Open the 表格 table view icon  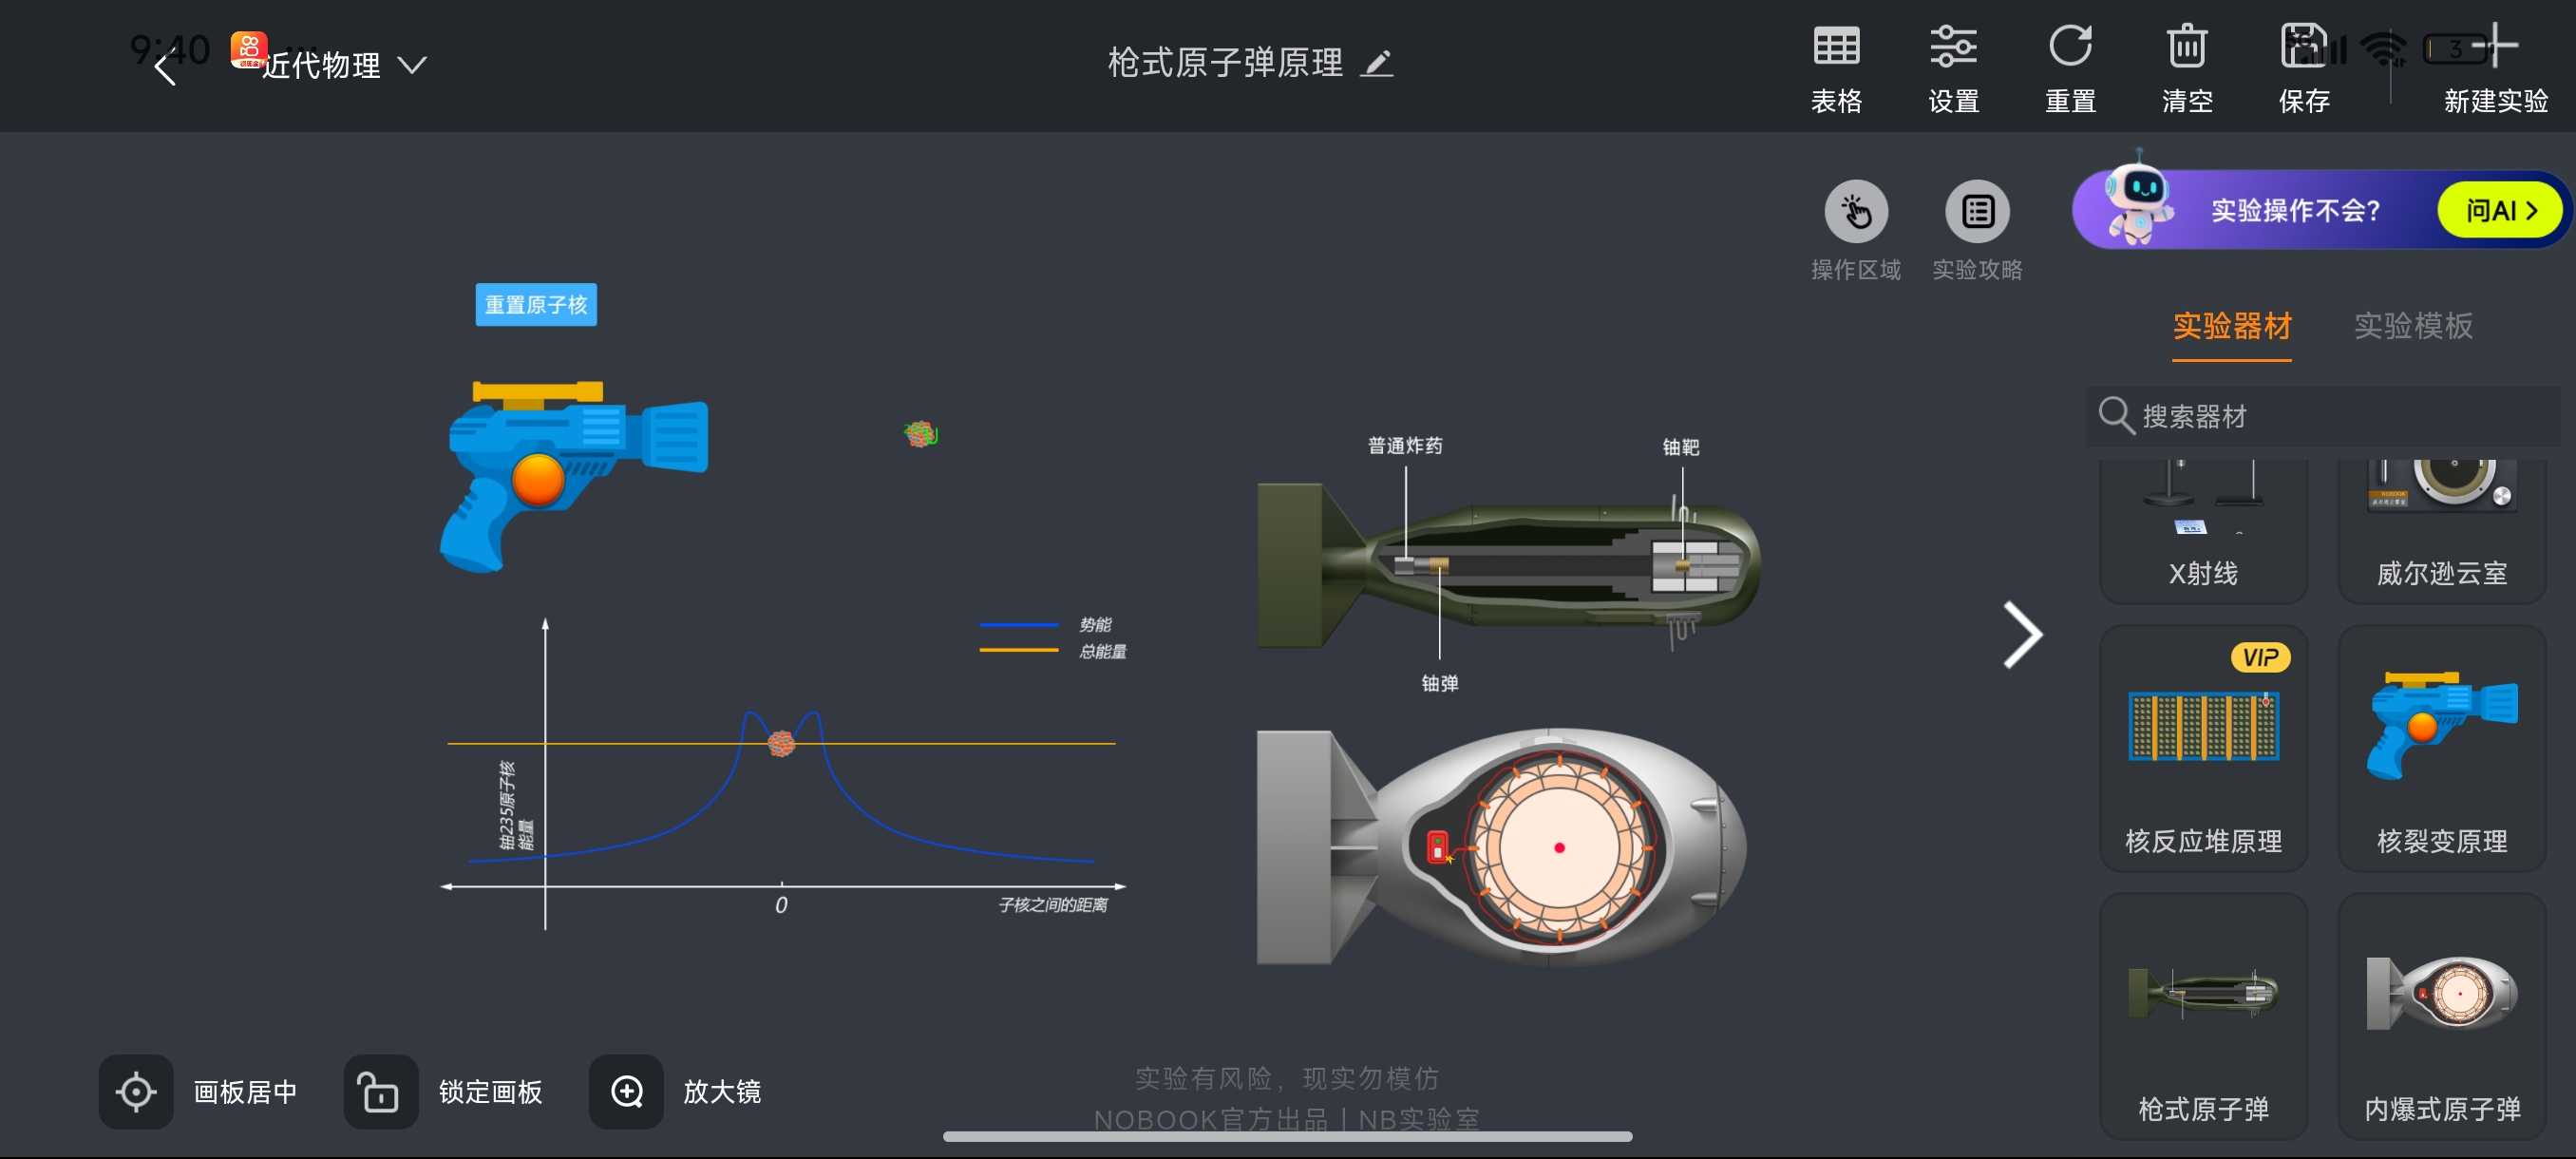(1836, 47)
